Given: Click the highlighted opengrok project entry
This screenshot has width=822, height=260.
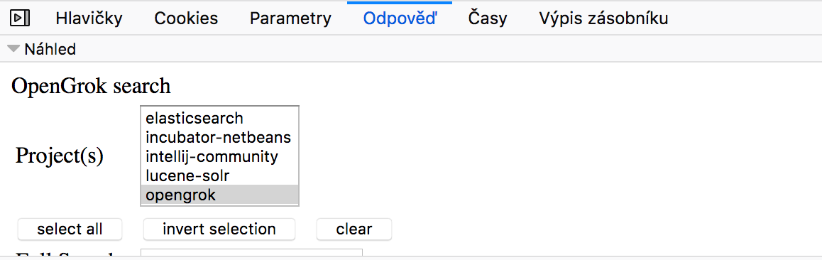Looking at the screenshot, I should [x=219, y=195].
